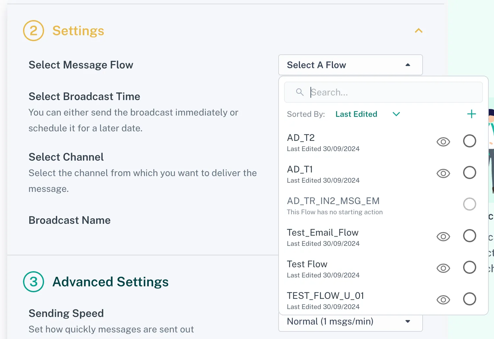This screenshot has width=494, height=339.
Task: Click eye icon next to TEST_FLOW_U_01
Action: tap(443, 300)
